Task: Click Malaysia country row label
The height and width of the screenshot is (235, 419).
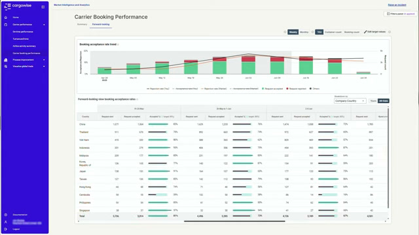Action: pyautogui.click(x=84, y=155)
